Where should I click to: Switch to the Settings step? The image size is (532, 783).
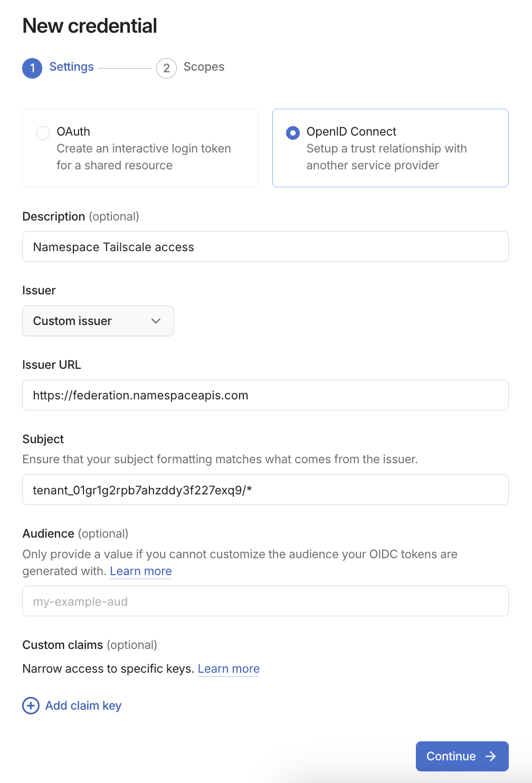pos(71,67)
